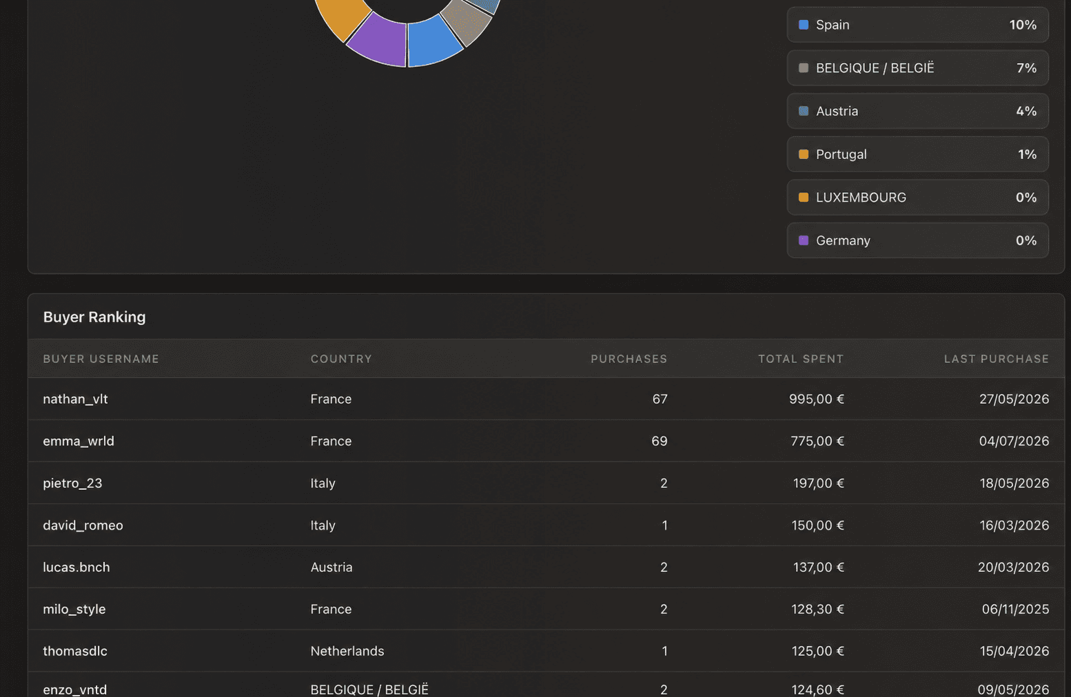Click the 67 purchases cell for nathan_vlt

click(x=660, y=399)
